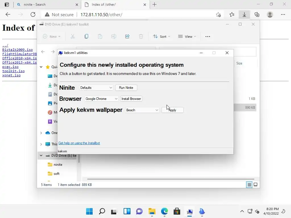Add this page to favorites star

click(219, 15)
